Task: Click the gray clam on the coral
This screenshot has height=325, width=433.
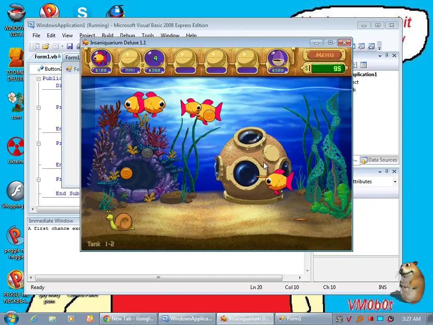Action: (147, 153)
